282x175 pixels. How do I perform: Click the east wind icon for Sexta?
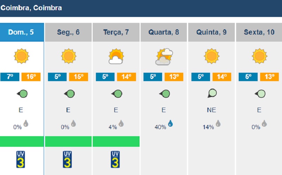[x=260, y=93]
